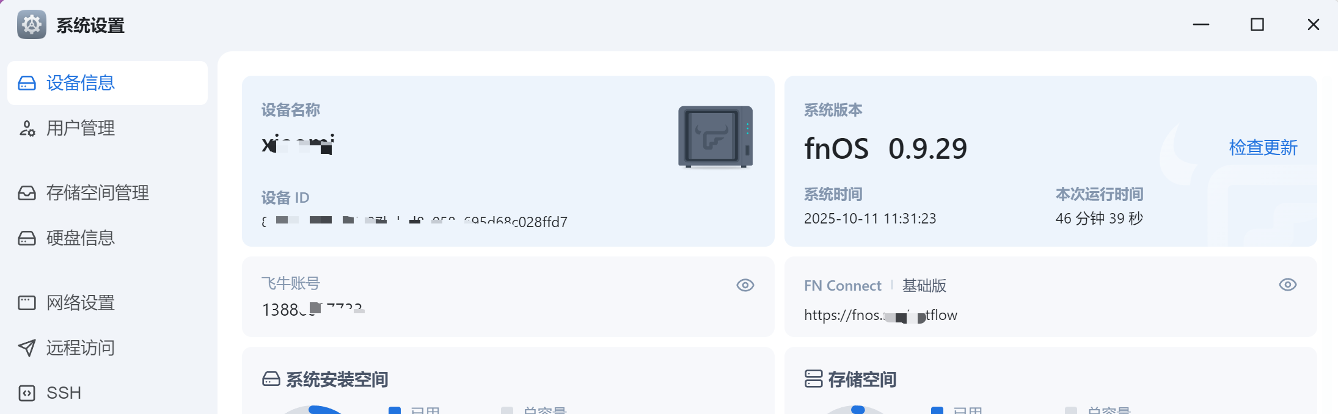Click the SSH terminal icon
The width and height of the screenshot is (1338, 414).
[27, 393]
